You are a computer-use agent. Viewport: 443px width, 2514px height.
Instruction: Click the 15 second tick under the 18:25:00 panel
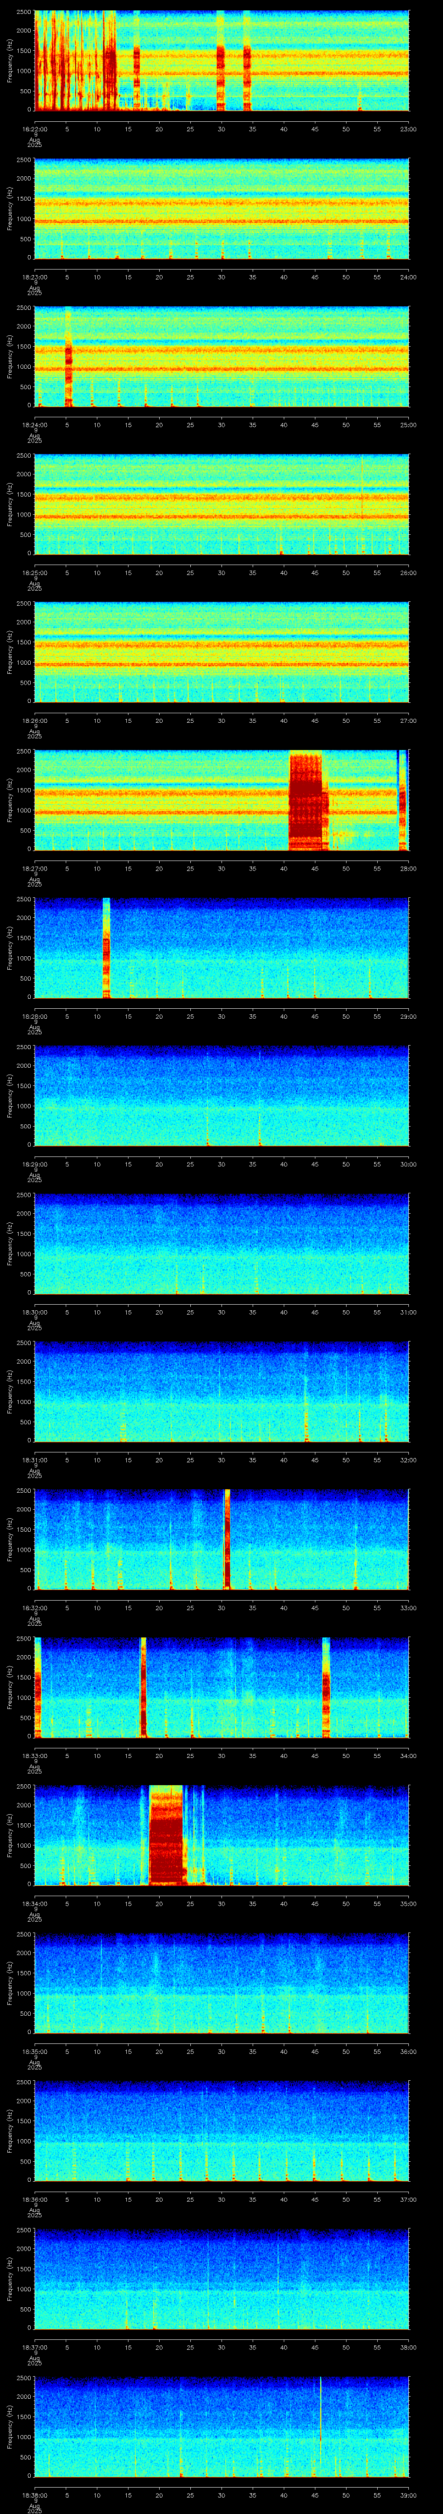[x=128, y=572]
